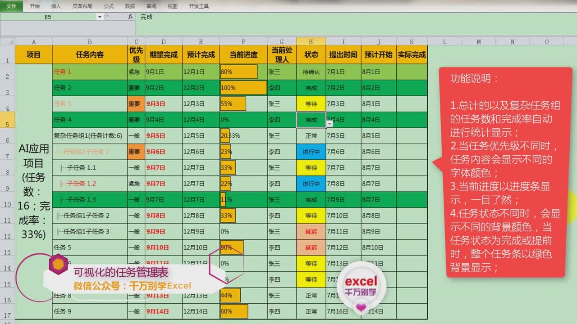Switch to the 视图 ribbon tab
Screen dimensions: 577x324
click(173, 6)
